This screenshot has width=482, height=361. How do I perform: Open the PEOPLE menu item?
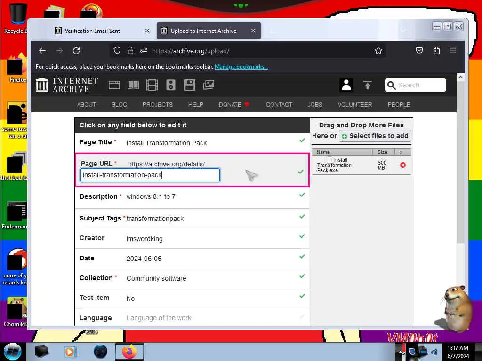click(399, 105)
